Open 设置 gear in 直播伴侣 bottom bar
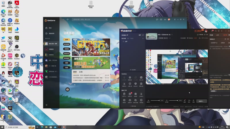 (193, 101)
